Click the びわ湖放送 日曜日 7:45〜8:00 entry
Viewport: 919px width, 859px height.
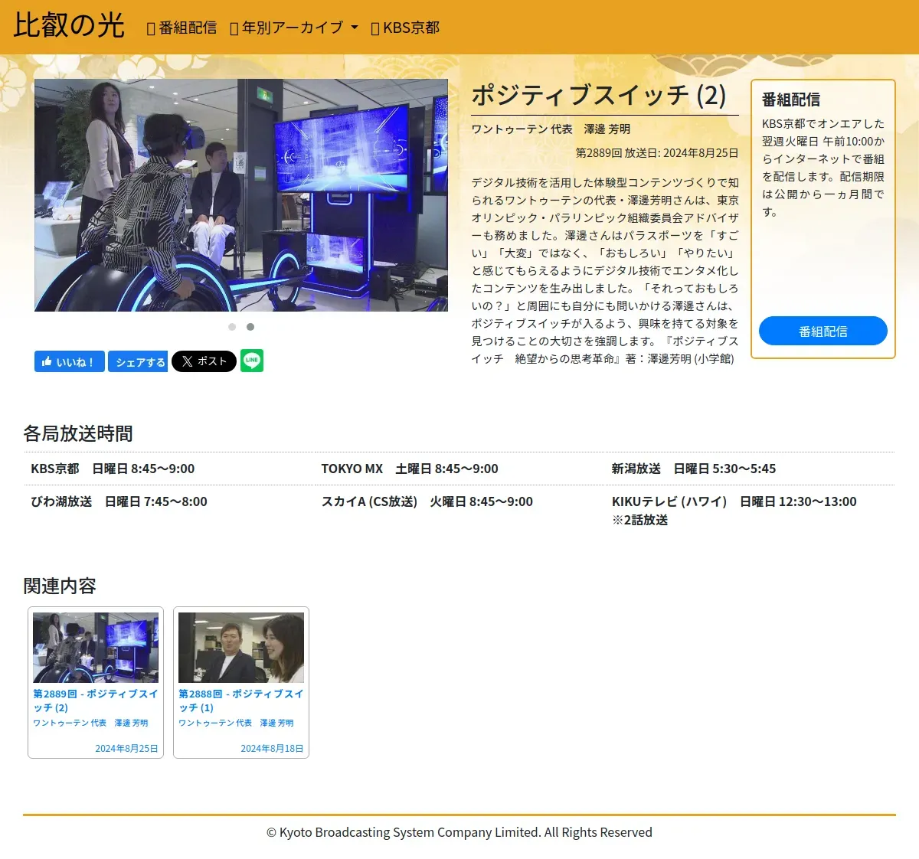pyautogui.click(x=119, y=501)
